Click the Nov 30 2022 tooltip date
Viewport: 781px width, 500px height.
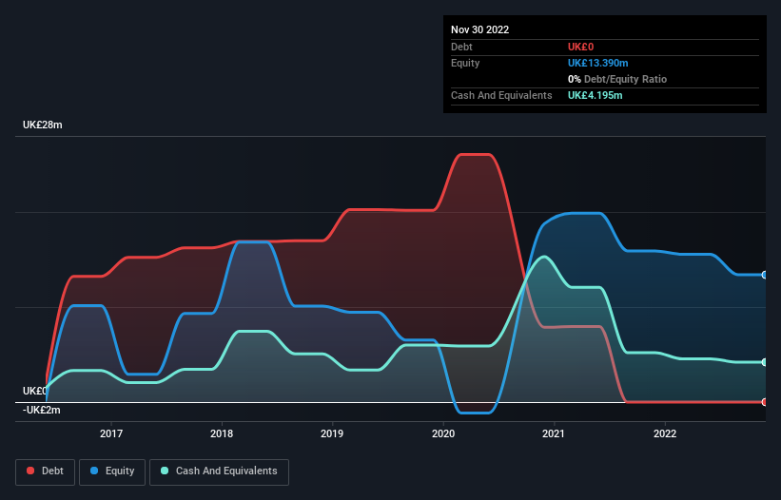click(479, 29)
